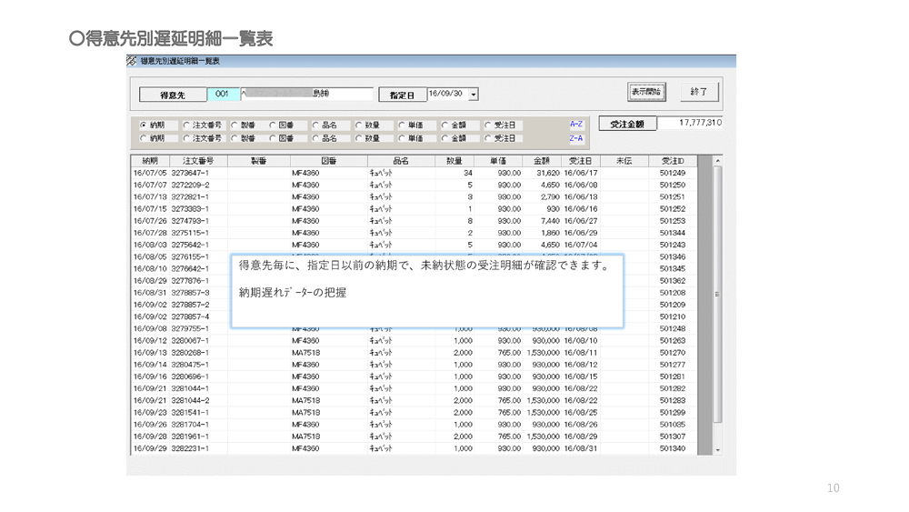Click the 指定日 date field 16/09/30

coord(447,94)
